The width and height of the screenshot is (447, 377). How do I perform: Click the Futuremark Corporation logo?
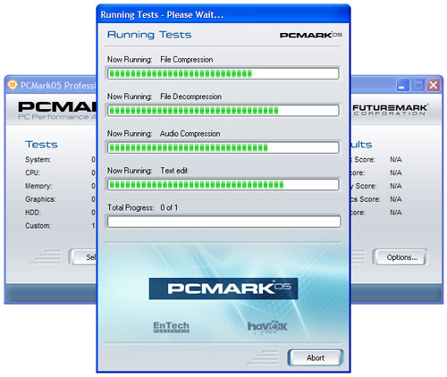390,110
